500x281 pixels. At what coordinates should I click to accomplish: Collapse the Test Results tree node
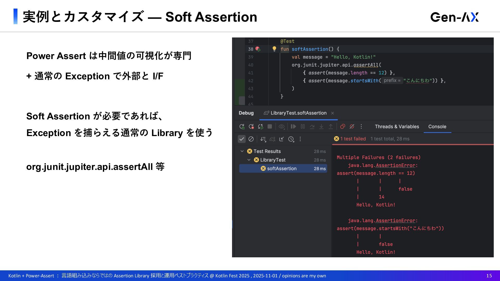[242, 151]
